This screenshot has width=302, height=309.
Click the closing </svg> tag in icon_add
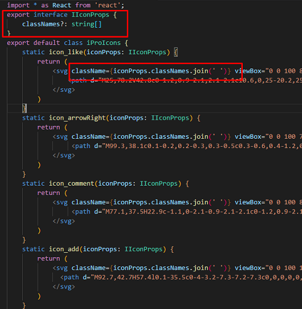pos(63,287)
